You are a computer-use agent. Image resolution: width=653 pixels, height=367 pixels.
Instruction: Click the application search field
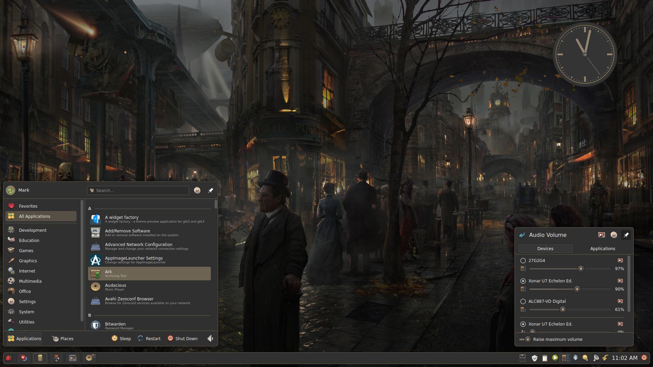pos(138,190)
